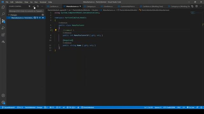Click the pending changes count badge next to Changes
This screenshot has width=204, height=114.
coord(43,15)
